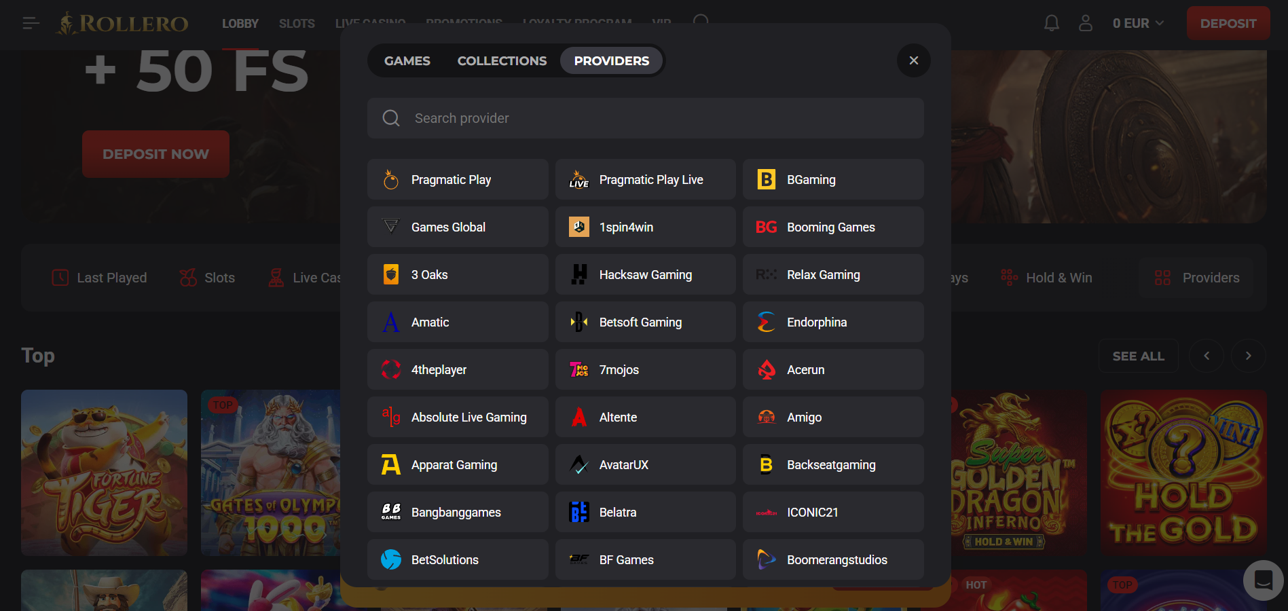Click the Relax Gaming logo icon
Image resolution: width=1288 pixels, height=611 pixels.
point(767,274)
